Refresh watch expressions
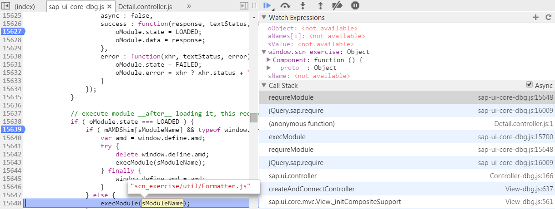 [548, 17]
